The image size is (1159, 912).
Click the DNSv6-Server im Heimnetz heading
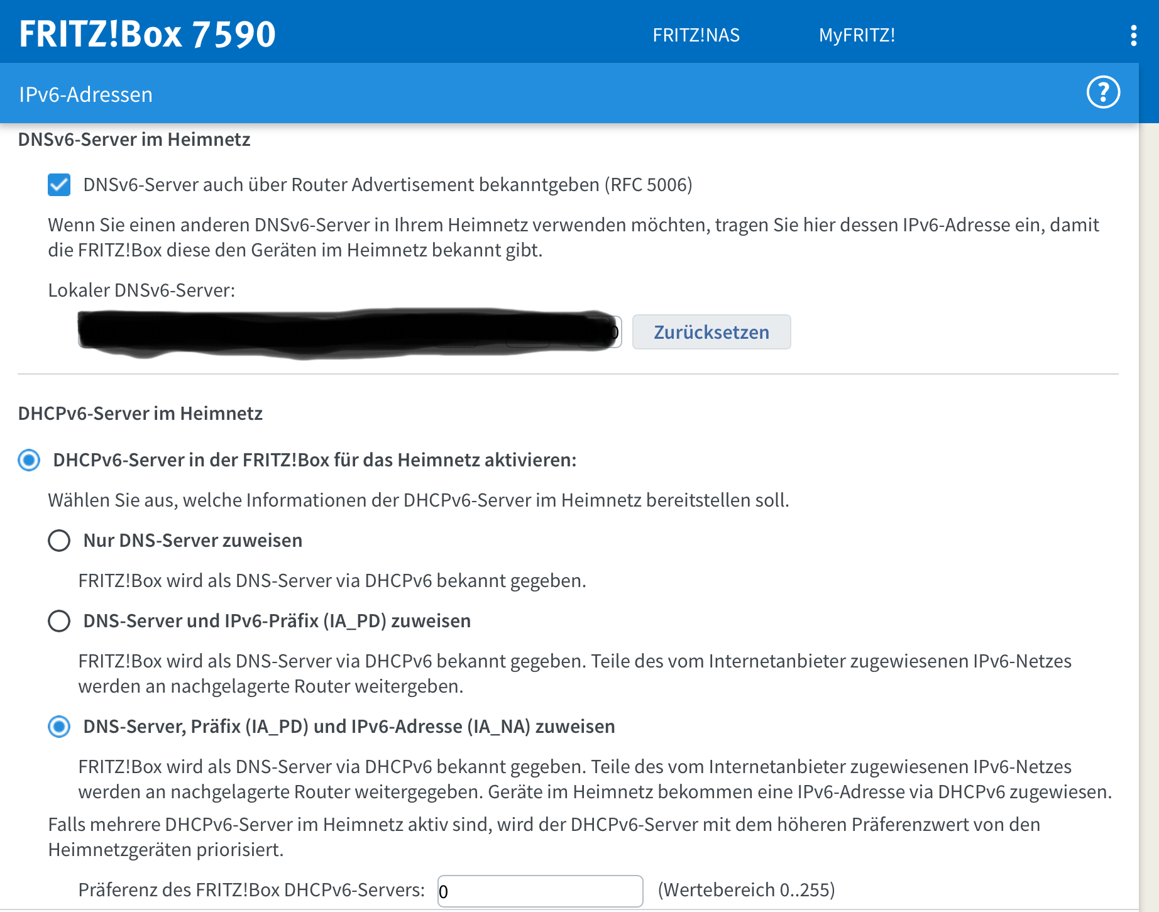point(134,140)
